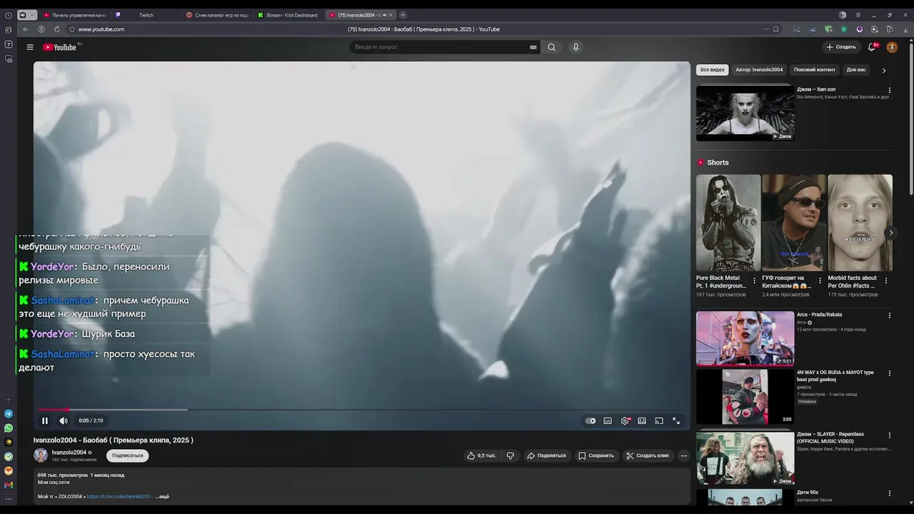Screen dimensions: 914x514
Task: Open the Создать create menu
Action: coord(841,47)
